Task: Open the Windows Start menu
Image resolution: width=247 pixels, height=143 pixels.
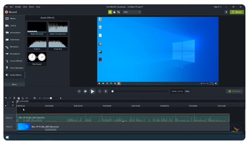Action: click(7, 137)
